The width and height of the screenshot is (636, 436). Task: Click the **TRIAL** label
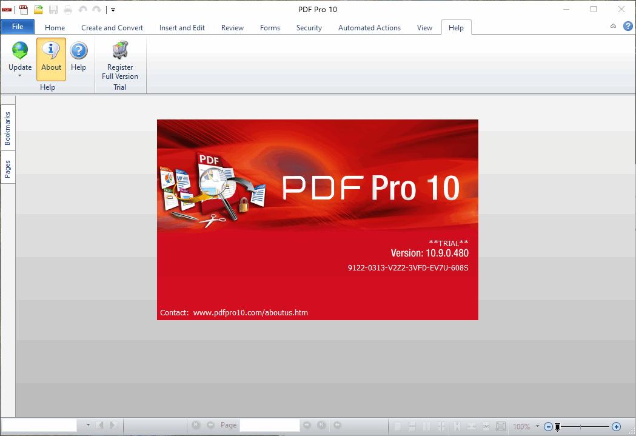pyautogui.click(x=449, y=243)
